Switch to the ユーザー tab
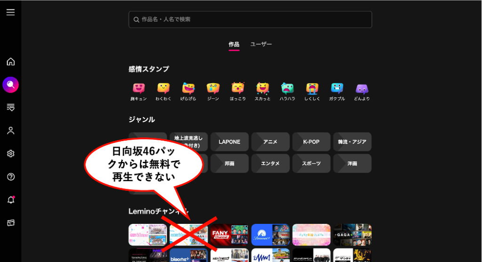 pos(261,44)
